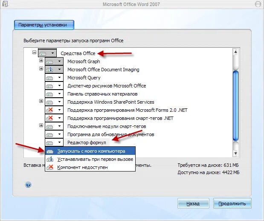This screenshot has width=264, height=221.
Task: Click the Продолжить button
Action: [x=232, y=204]
